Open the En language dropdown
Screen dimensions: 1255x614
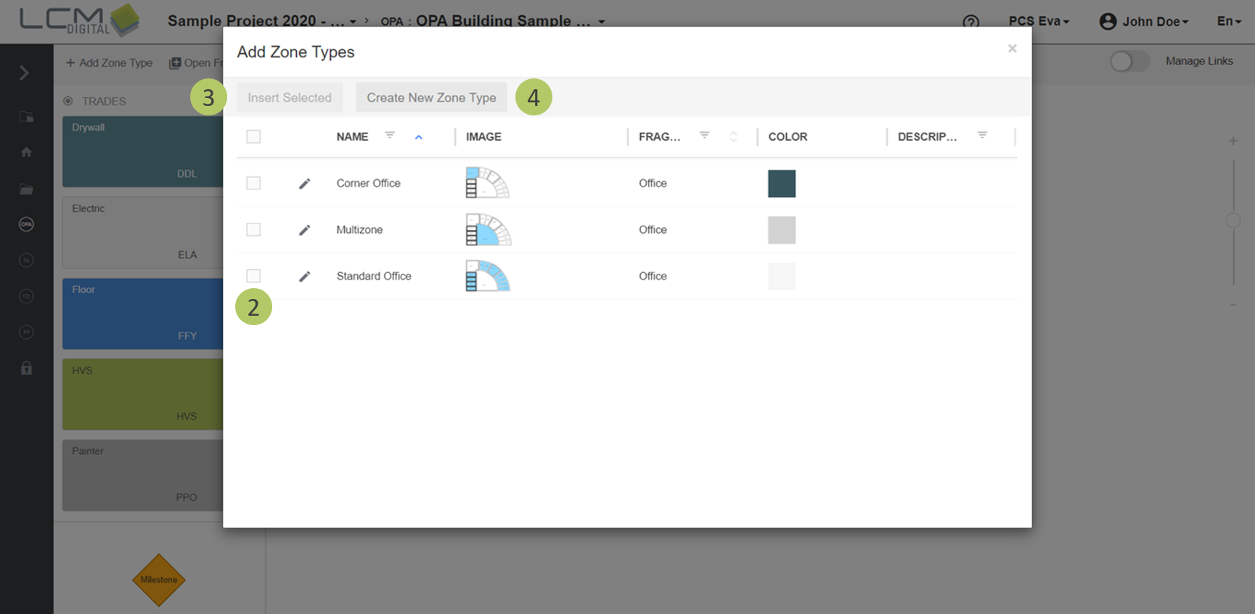[1229, 22]
